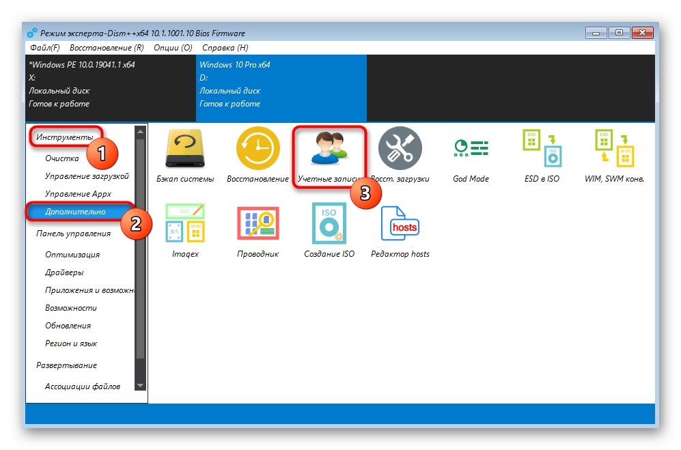The image size is (681, 450).
Task: Select Развертывание sidebar section
Action: click(66, 366)
